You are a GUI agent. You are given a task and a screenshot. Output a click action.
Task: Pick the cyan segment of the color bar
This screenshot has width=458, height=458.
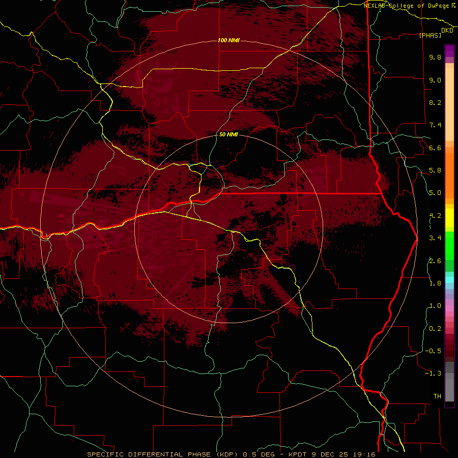(449, 280)
